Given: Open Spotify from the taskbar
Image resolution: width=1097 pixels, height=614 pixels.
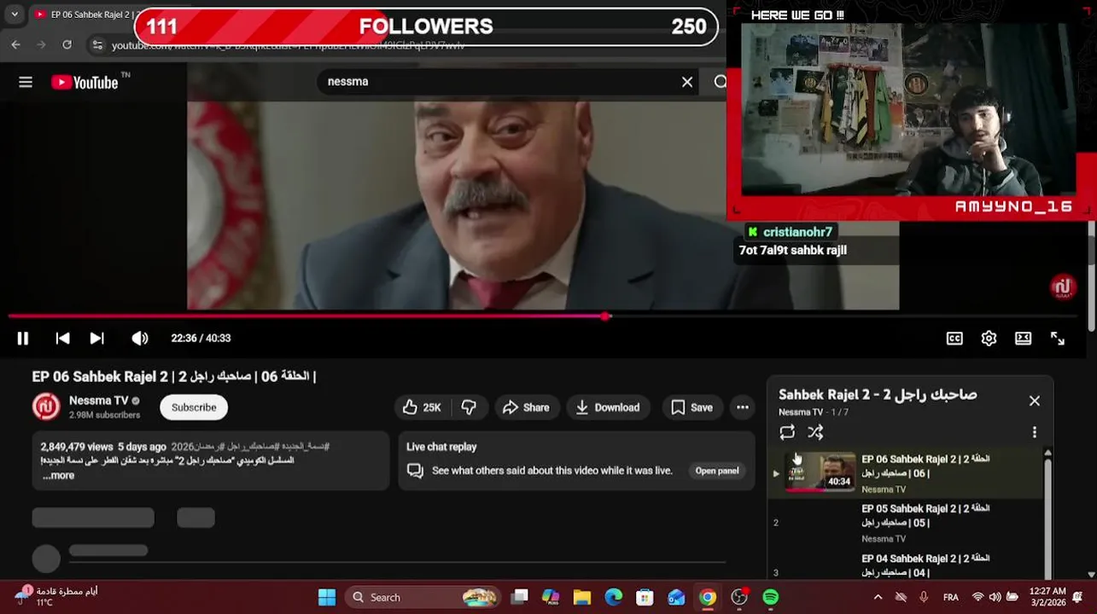Looking at the screenshot, I should (771, 598).
